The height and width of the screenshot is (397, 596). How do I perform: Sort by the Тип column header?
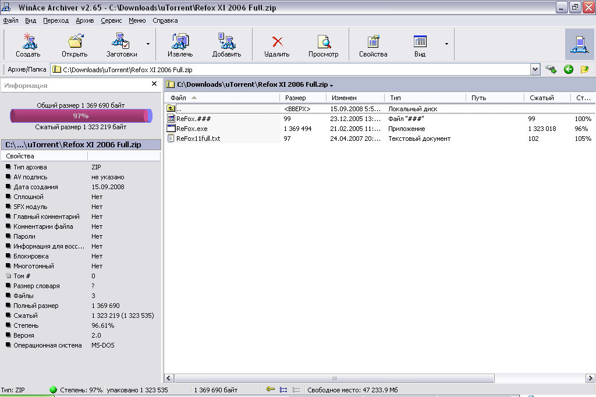click(x=425, y=98)
